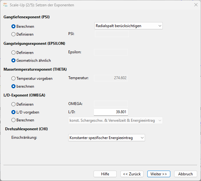Click the Epsilon input field

pos(111,52)
